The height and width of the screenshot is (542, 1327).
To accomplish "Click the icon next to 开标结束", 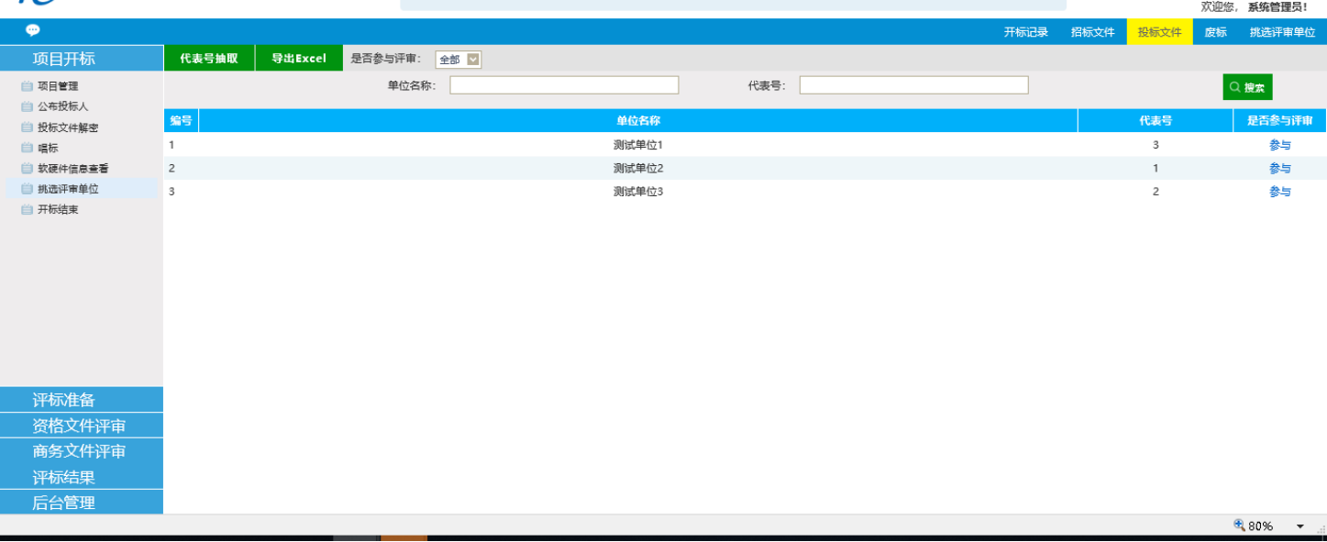I will (x=28, y=210).
